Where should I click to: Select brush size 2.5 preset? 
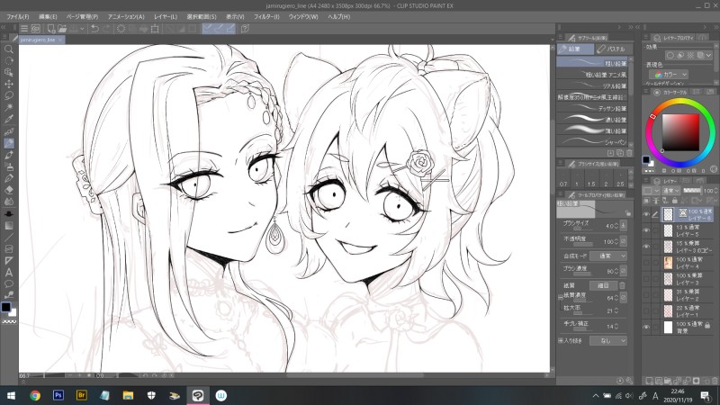pos(620,179)
